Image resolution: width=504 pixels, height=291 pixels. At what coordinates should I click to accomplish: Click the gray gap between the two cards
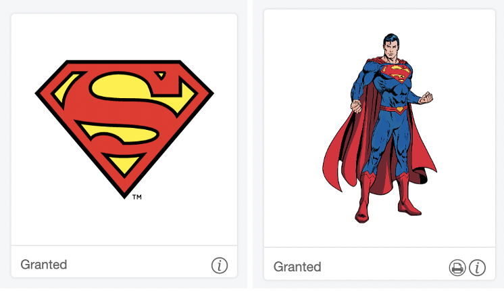coord(250,145)
